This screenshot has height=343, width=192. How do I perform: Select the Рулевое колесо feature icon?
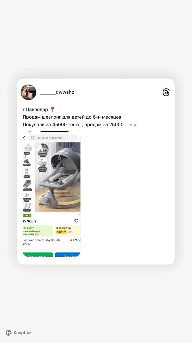coord(43,165)
